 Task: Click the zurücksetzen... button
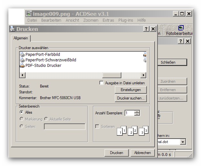click(172, 98)
